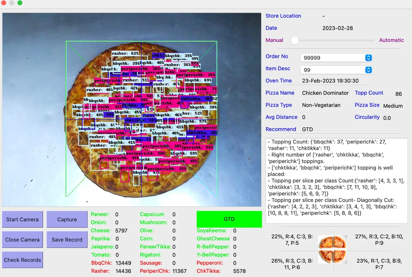Click the Pizza Type value Non-Vegetarian
The image size is (412, 277).
pos(321,105)
